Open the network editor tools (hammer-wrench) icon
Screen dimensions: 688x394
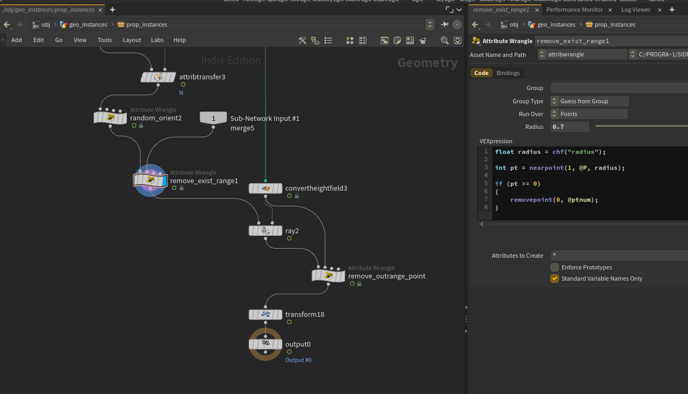point(302,40)
